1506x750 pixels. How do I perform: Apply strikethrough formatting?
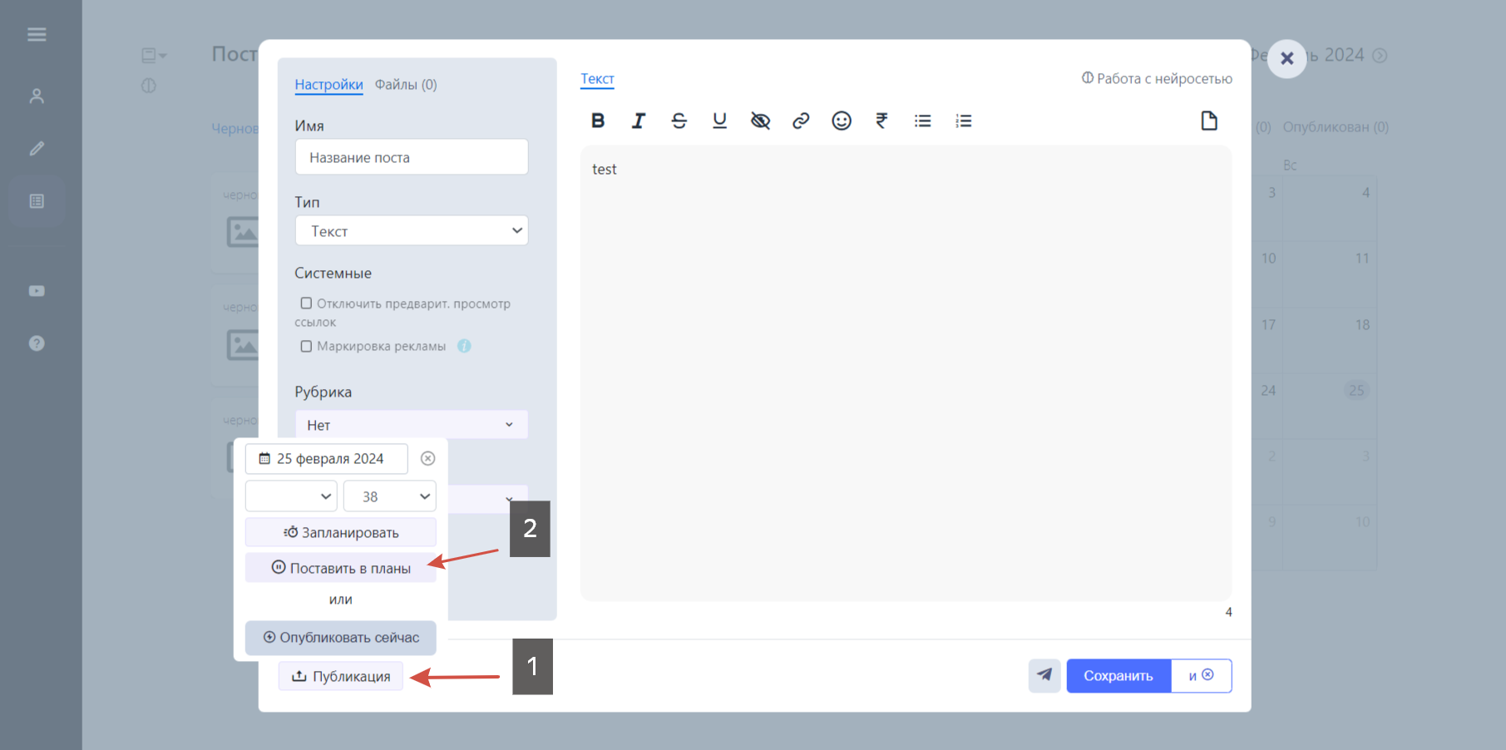click(679, 121)
